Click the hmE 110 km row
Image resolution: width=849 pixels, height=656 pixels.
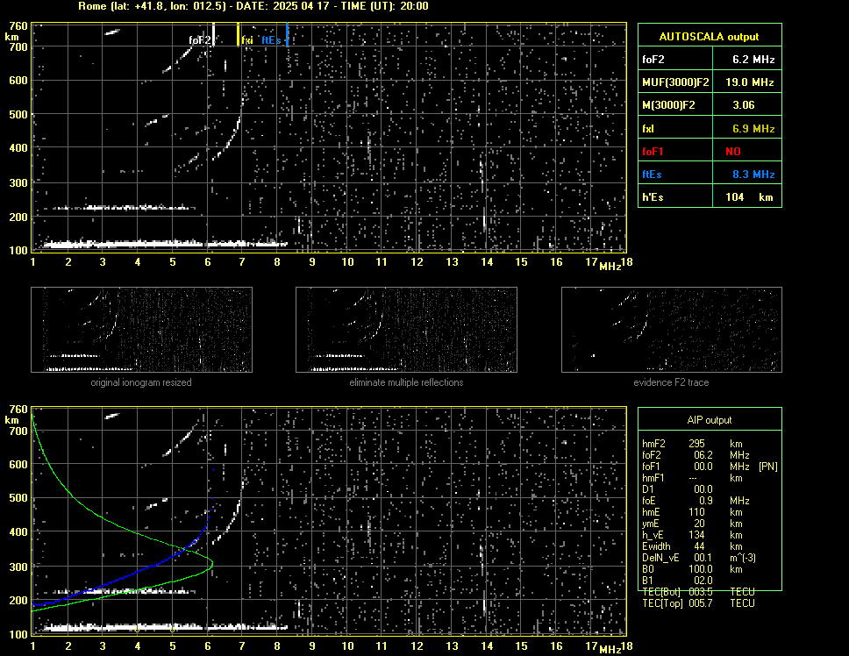[692, 512]
